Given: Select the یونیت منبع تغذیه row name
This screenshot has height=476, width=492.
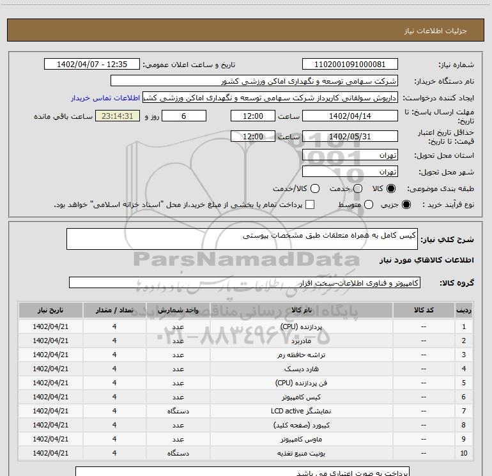Looking at the screenshot, I should [x=301, y=453].
